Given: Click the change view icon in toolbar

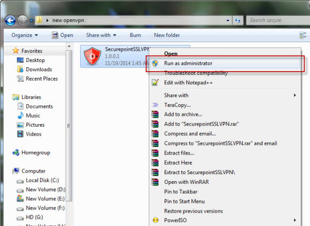Looking at the screenshot, I should point(303,35).
